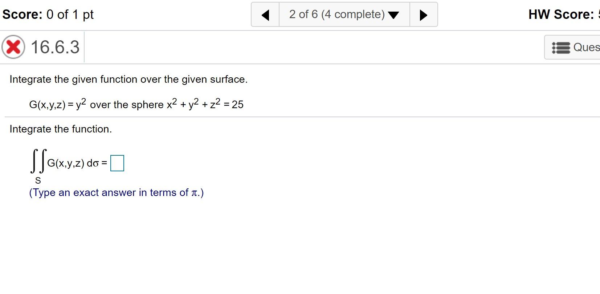Click the Score: 0 of 1 pt label
Viewport: 600px width, 294px height.
click(x=47, y=15)
